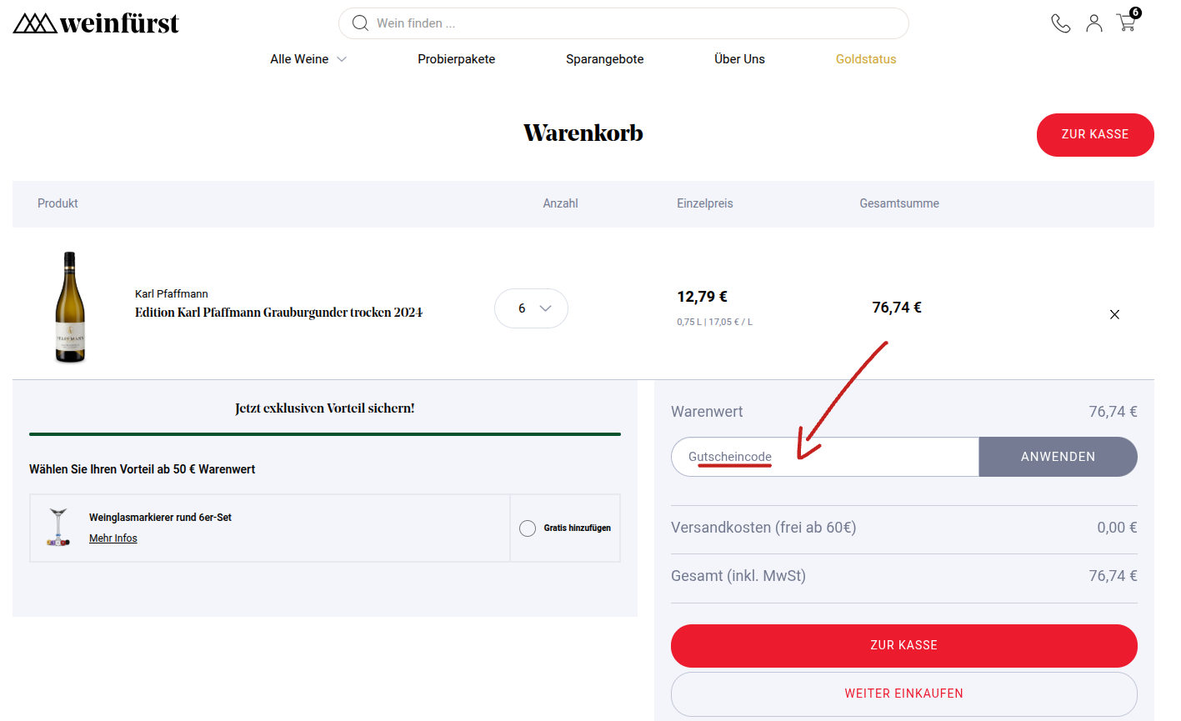Image resolution: width=1181 pixels, height=721 pixels.
Task: Open the quantity selector showing 6
Action: (531, 308)
